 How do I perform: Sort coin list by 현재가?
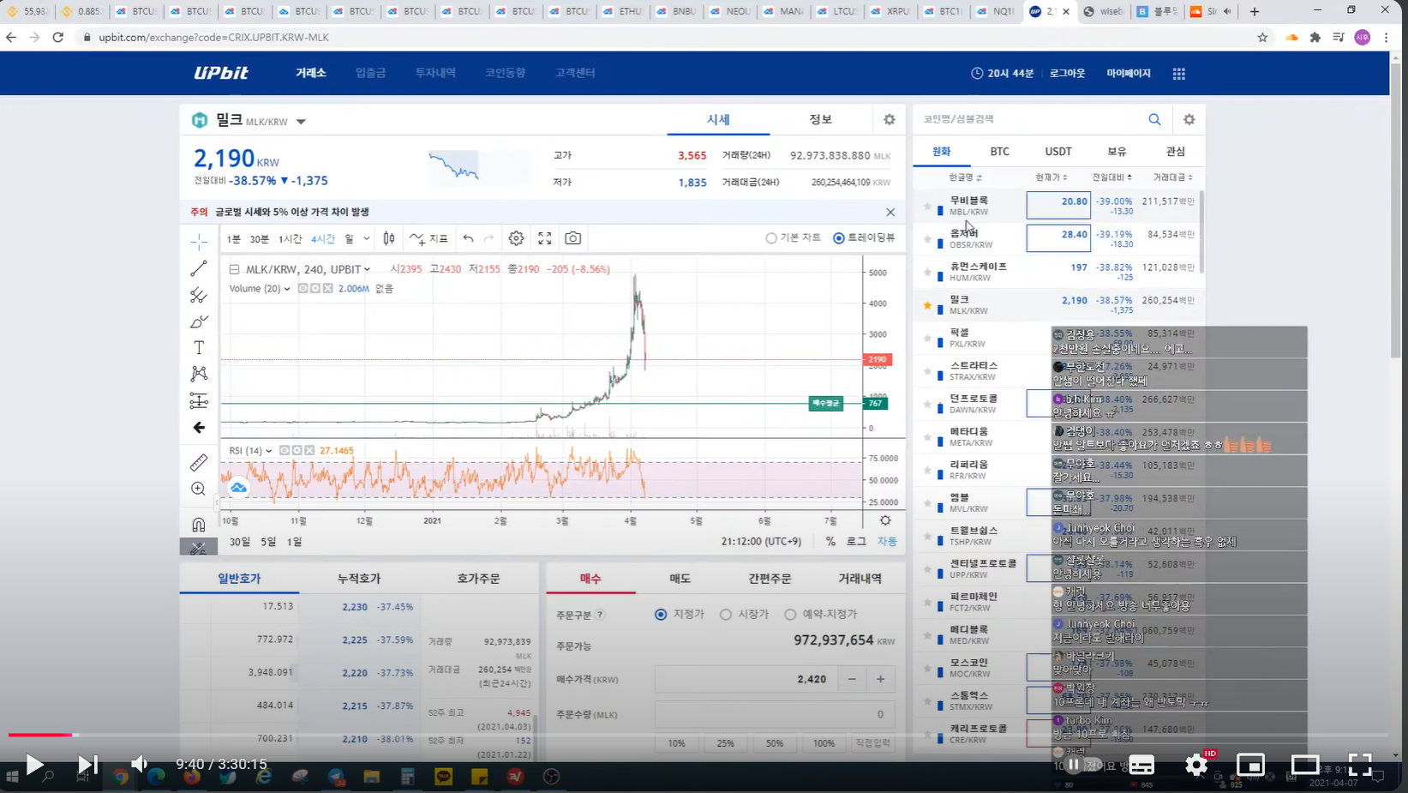tap(1052, 177)
